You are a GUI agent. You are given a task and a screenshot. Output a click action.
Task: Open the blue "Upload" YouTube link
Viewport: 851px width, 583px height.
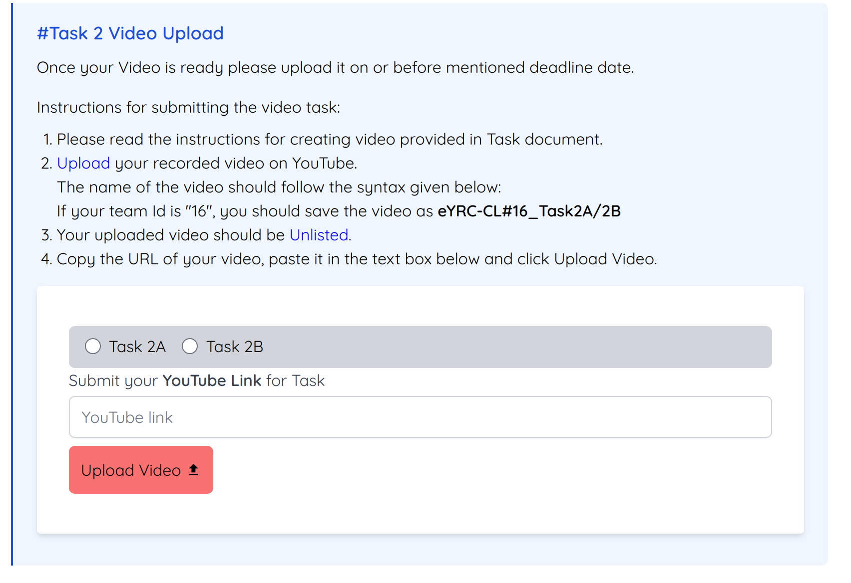(83, 163)
